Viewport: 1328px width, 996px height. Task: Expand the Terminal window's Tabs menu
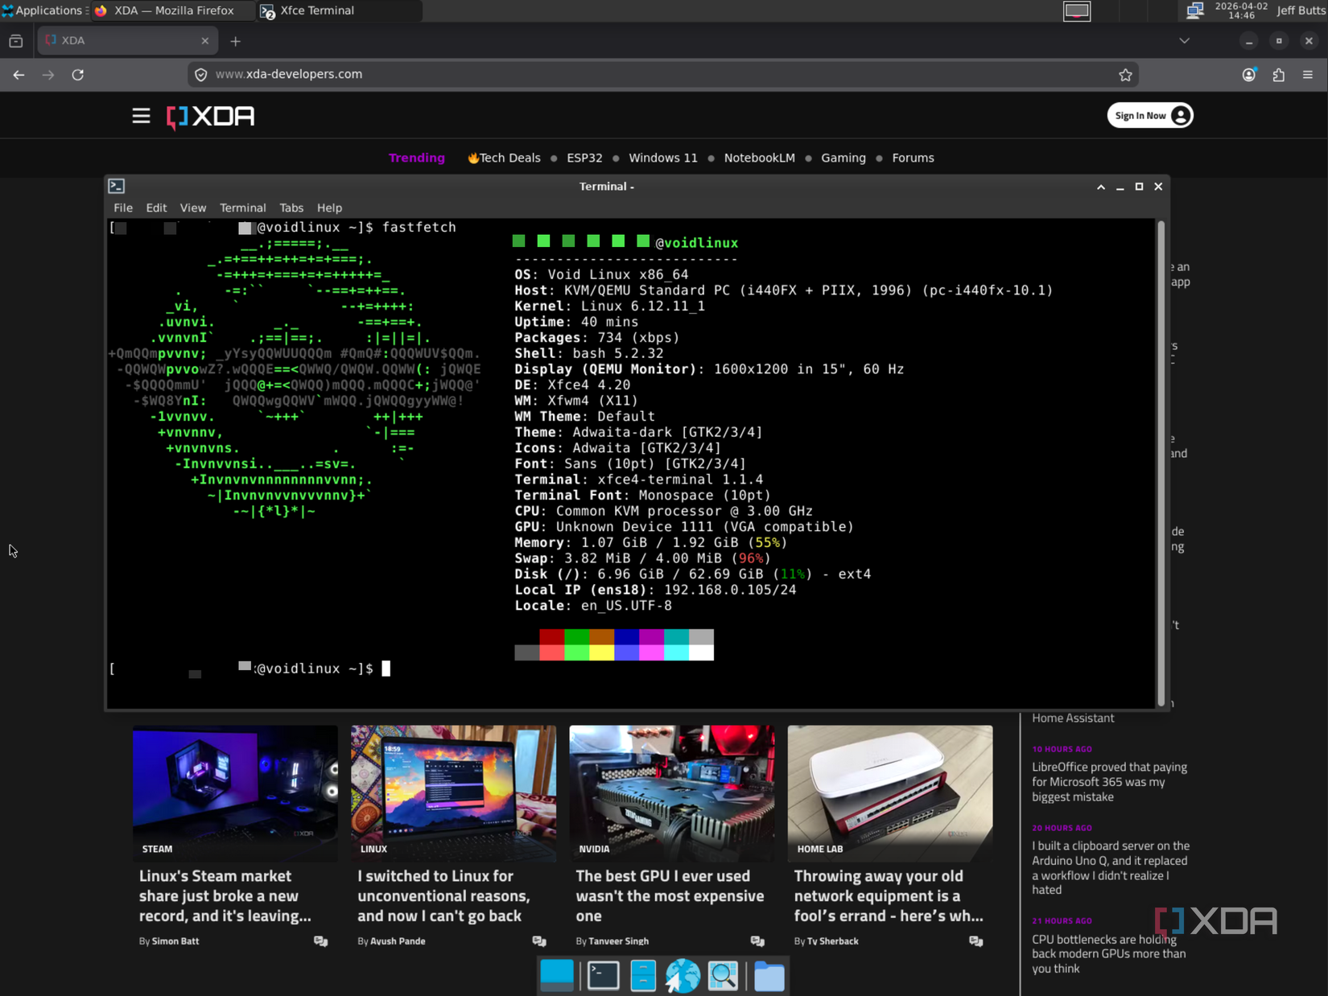pos(291,208)
